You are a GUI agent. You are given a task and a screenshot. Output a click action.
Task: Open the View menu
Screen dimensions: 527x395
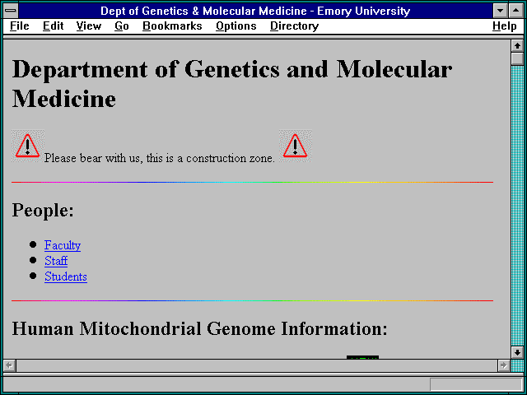click(x=89, y=26)
